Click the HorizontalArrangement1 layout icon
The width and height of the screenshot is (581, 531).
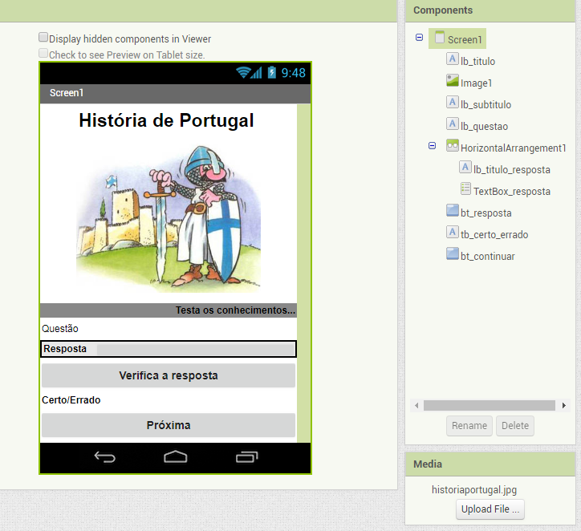(x=452, y=145)
